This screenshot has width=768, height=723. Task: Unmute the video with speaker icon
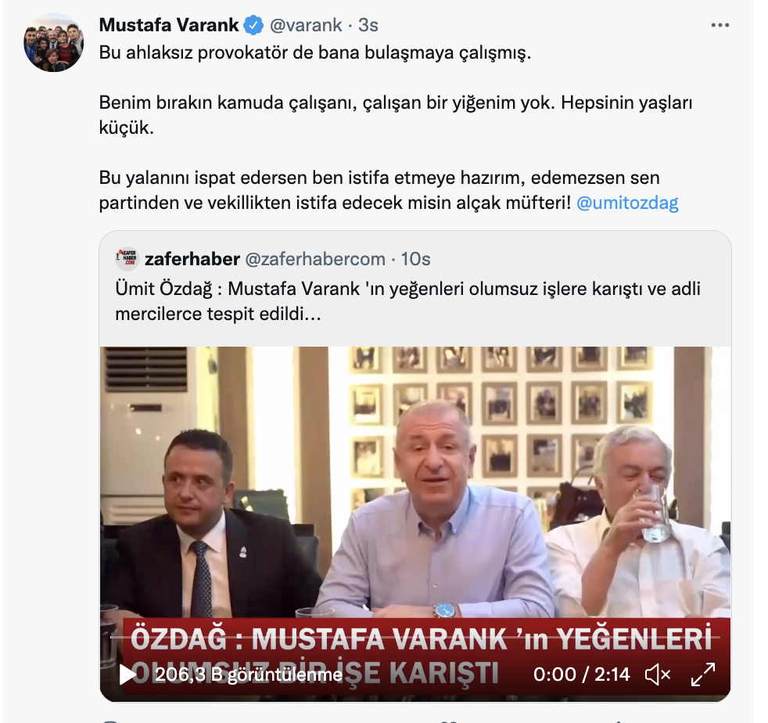pyautogui.click(x=657, y=674)
